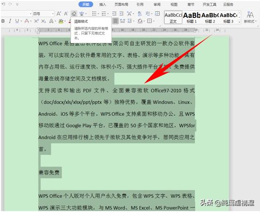Apply yellow text highlight color
The height and width of the screenshot is (212, 260).
61,21
